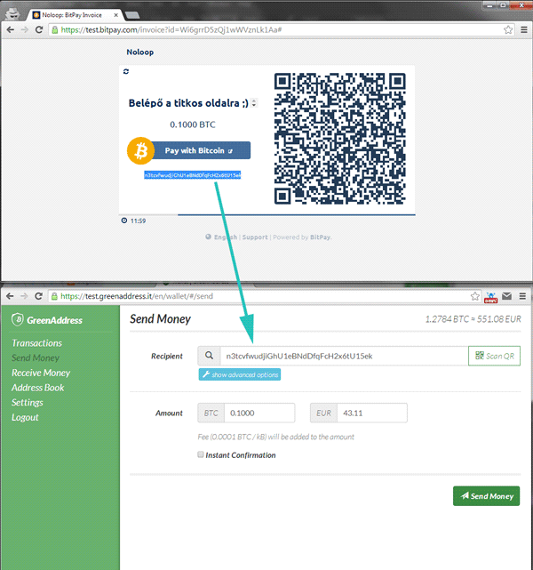
Task: Open the Chrome menu in the GreenAddress window
Action: coord(522,296)
